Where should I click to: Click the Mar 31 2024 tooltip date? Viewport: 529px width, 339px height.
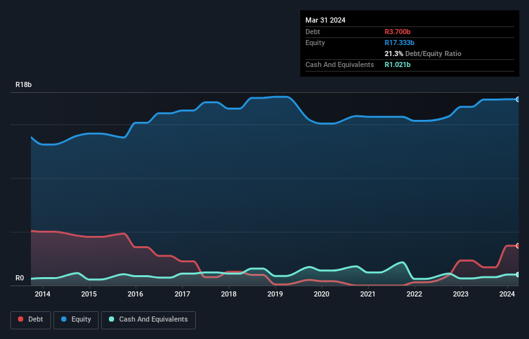click(325, 20)
